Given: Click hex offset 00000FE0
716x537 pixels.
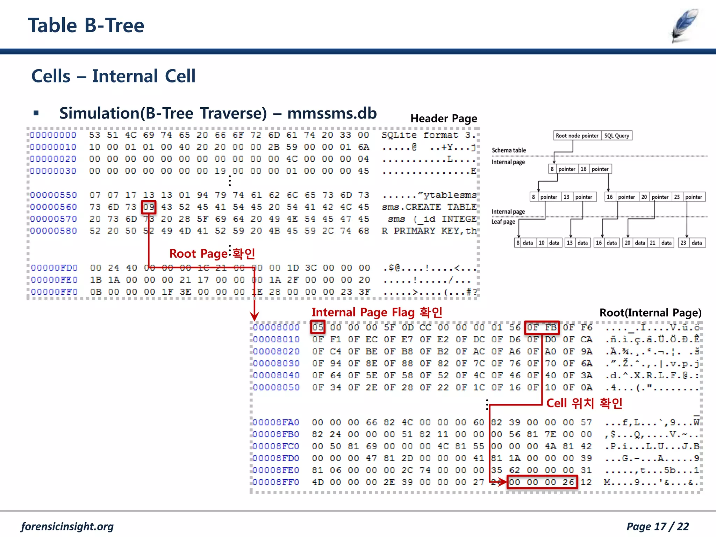Looking at the screenshot, I should [54, 280].
